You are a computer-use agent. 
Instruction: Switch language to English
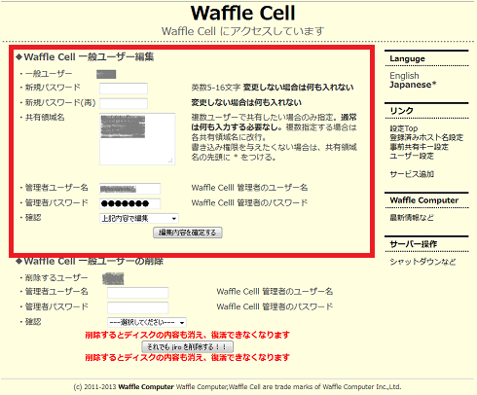point(404,76)
